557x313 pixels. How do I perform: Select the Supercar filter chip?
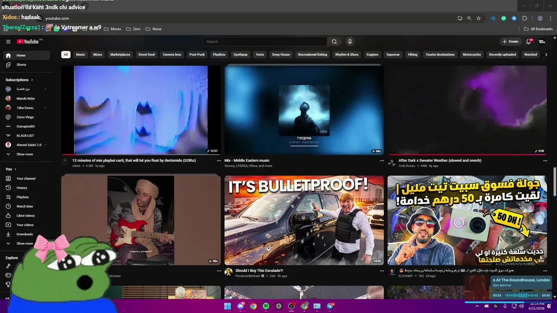(393, 55)
